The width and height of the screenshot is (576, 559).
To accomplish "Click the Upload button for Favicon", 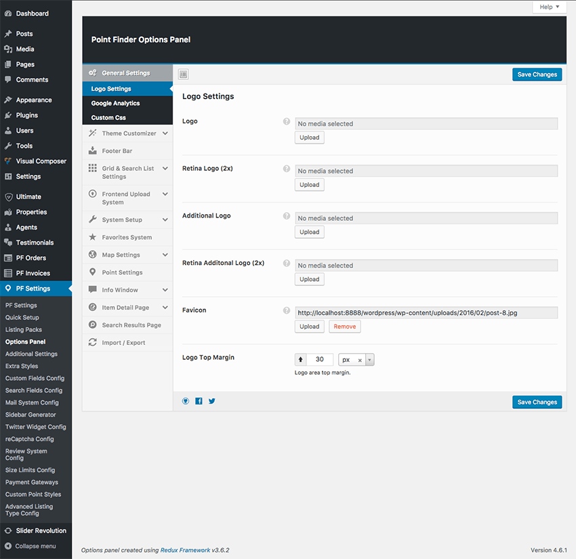I will point(309,327).
